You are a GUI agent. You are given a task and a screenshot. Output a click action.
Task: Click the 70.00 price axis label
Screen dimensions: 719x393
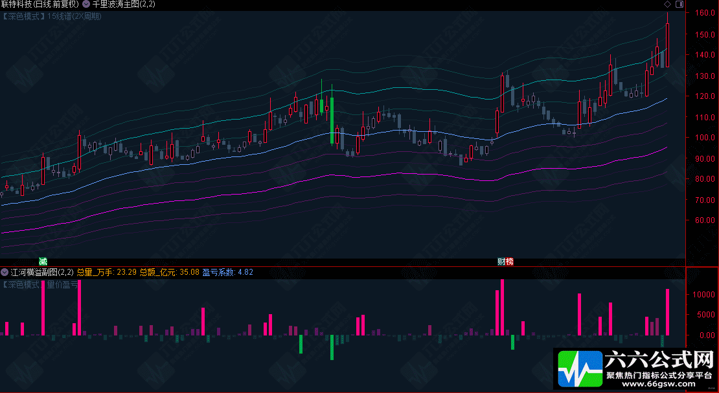(x=705, y=200)
